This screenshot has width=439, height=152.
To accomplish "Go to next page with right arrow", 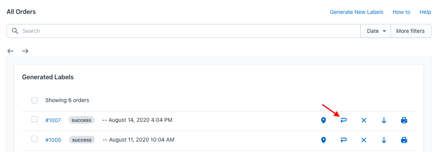I will point(25,51).
